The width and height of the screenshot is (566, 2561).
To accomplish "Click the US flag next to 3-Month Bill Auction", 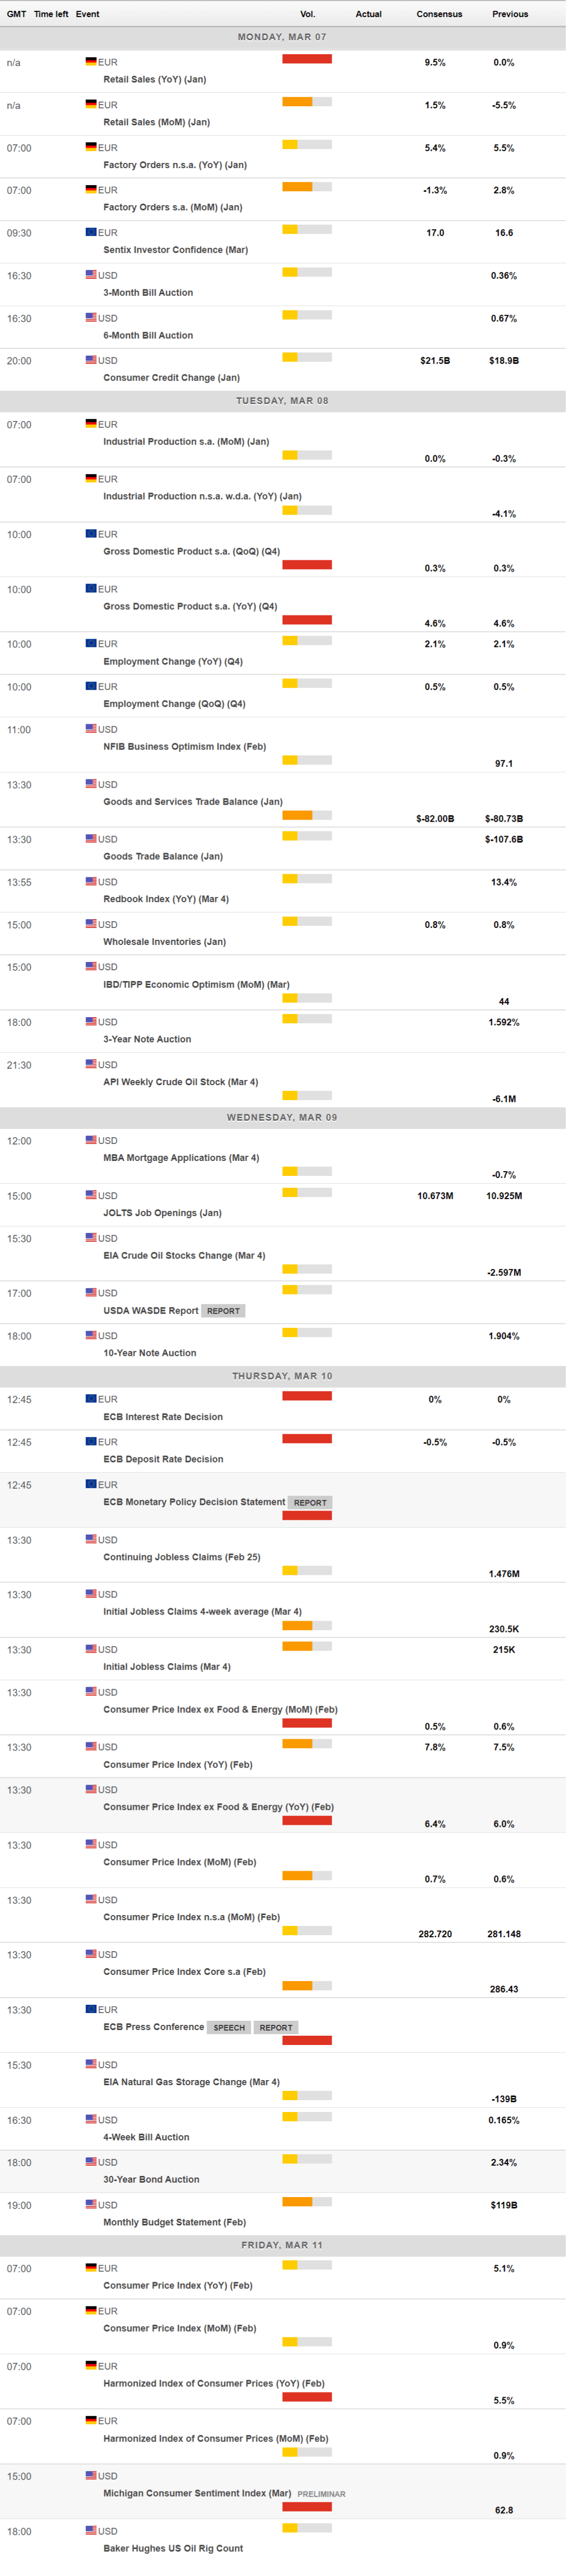I will (x=90, y=274).
